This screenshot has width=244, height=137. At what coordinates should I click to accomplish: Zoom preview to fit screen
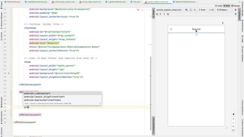point(233,130)
